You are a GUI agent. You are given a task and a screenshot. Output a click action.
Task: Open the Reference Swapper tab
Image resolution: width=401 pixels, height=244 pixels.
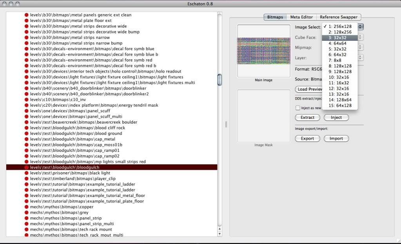(339, 17)
